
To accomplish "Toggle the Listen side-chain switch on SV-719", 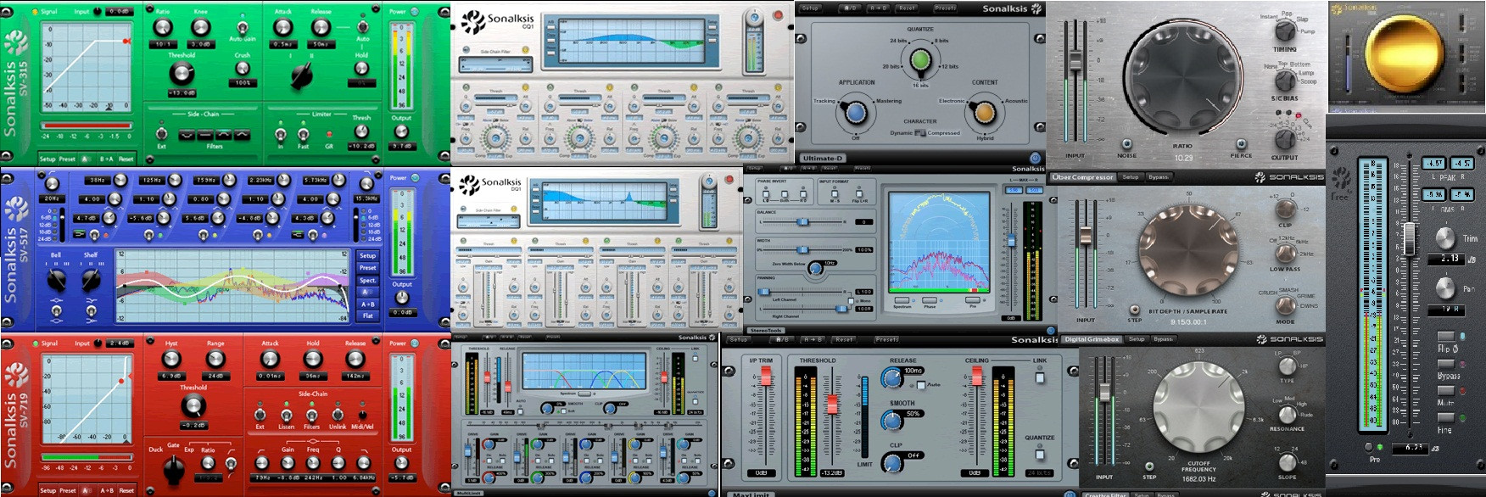I will 287,415.
